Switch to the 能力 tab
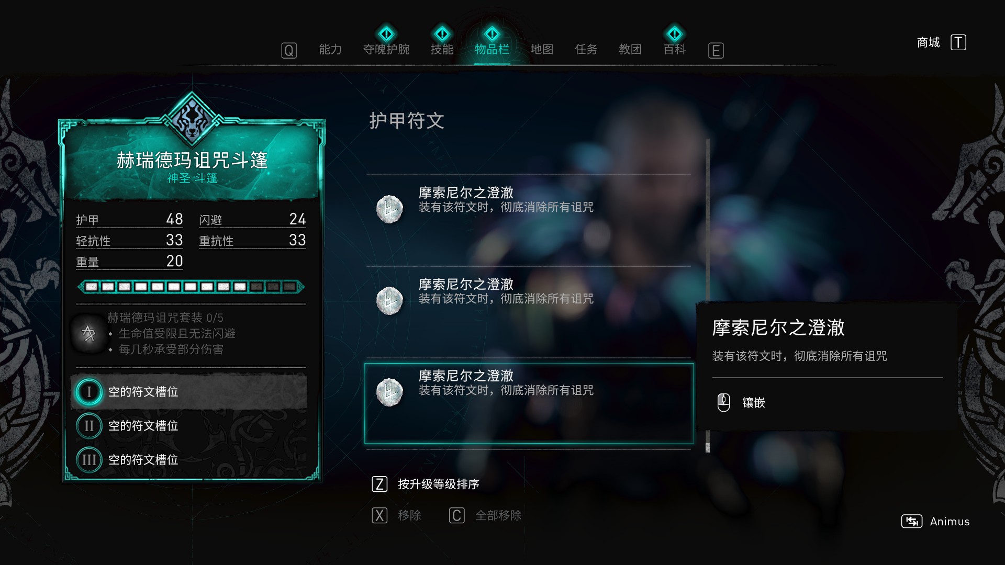Viewport: 1005px width, 565px height. click(330, 49)
